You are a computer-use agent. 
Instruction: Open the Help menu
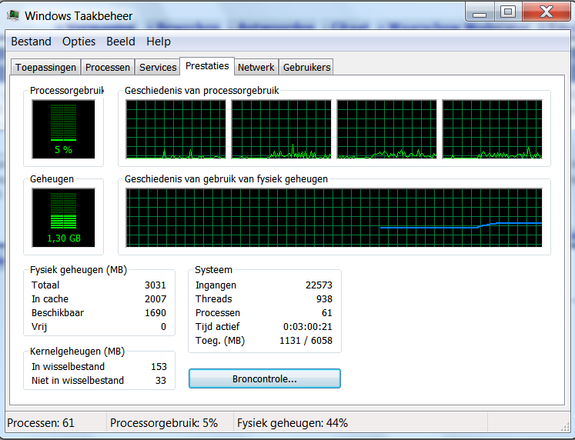(x=159, y=42)
